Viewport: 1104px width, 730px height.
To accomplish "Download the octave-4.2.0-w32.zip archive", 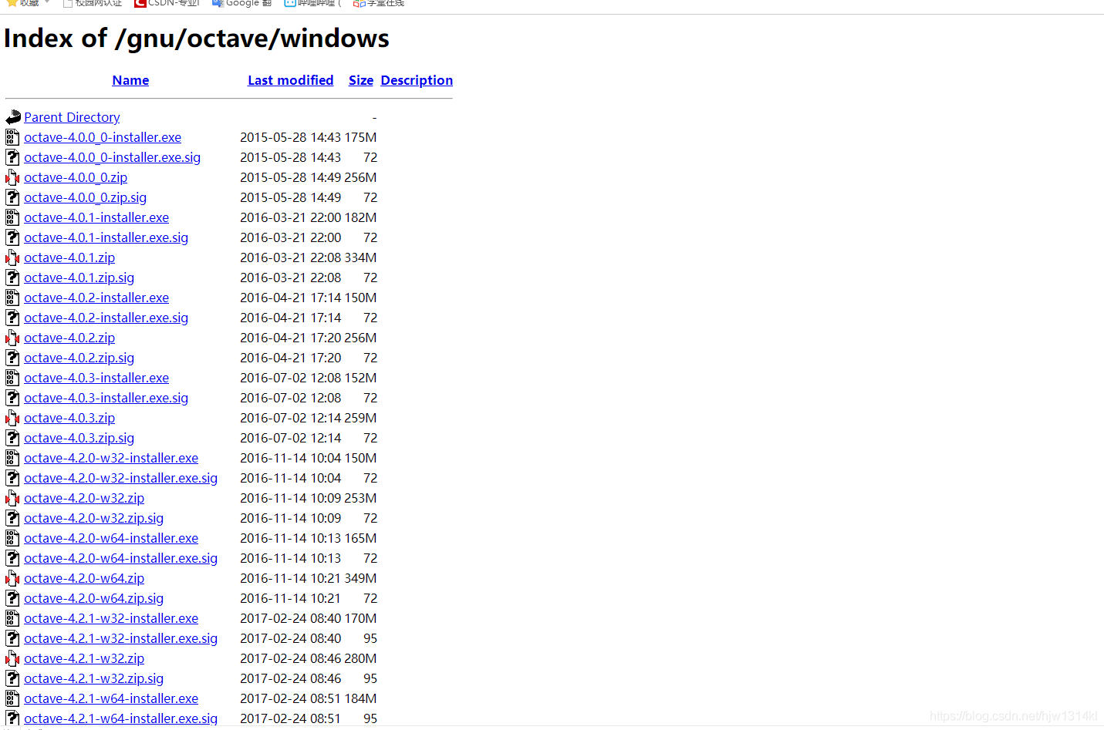I will pyautogui.click(x=84, y=498).
